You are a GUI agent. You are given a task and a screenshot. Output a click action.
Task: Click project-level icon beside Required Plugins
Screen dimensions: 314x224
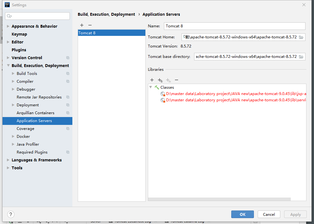(x=68, y=152)
